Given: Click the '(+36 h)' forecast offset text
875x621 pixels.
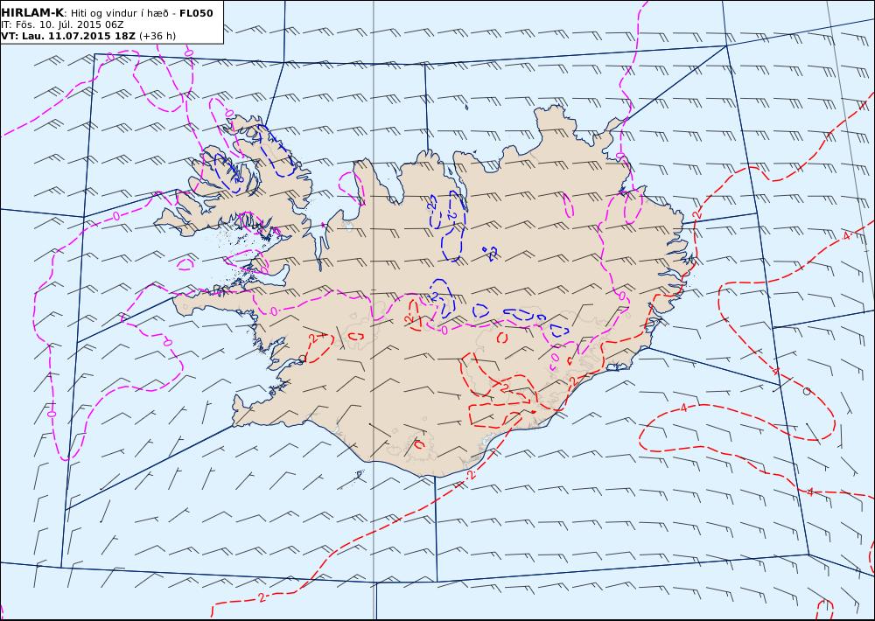Looking at the screenshot, I should [x=157, y=36].
